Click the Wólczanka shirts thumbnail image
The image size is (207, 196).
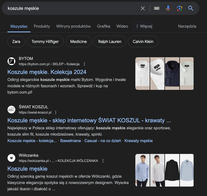click(x=164, y=170)
